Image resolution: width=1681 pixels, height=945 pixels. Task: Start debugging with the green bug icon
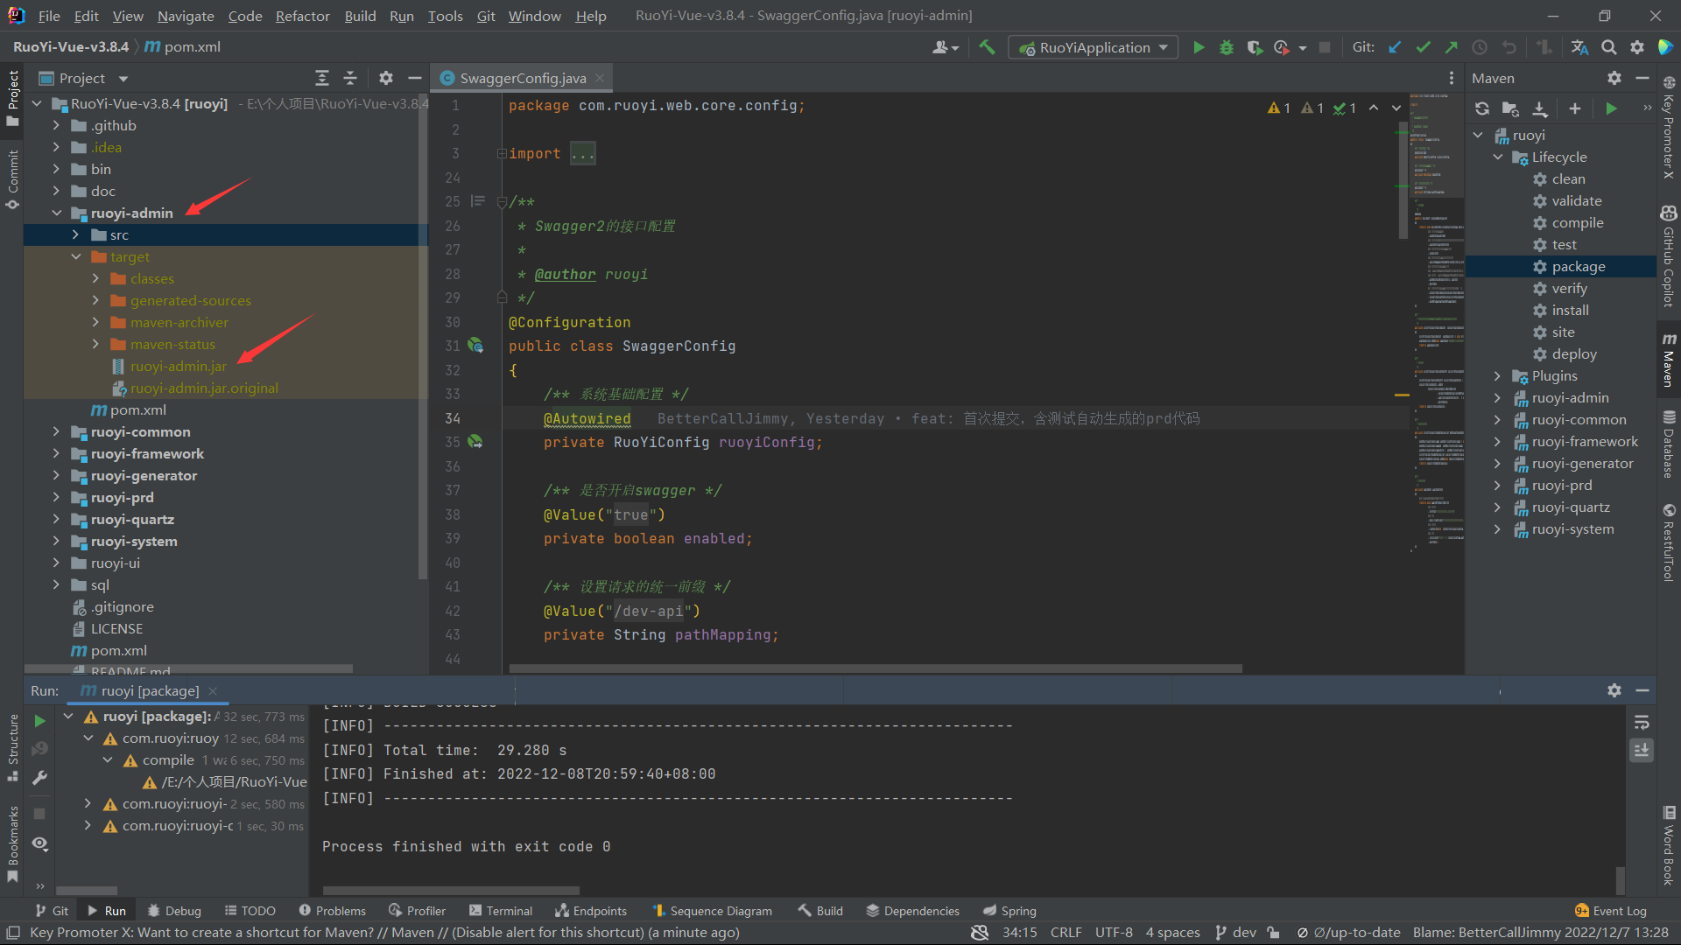tap(1227, 47)
